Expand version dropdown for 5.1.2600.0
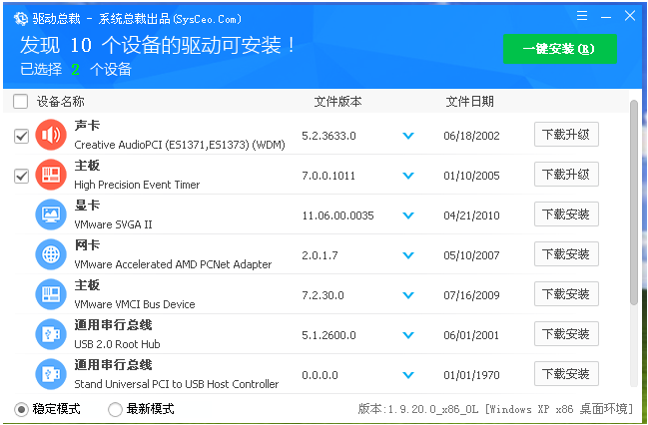 coord(408,335)
